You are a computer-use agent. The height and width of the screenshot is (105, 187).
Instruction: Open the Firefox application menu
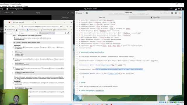point(71,26)
